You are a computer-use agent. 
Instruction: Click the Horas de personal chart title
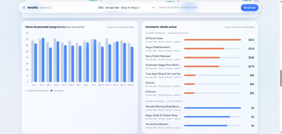[55, 27]
